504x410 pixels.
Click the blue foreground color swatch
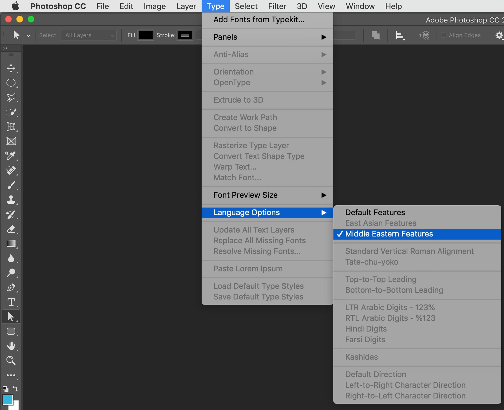8,400
